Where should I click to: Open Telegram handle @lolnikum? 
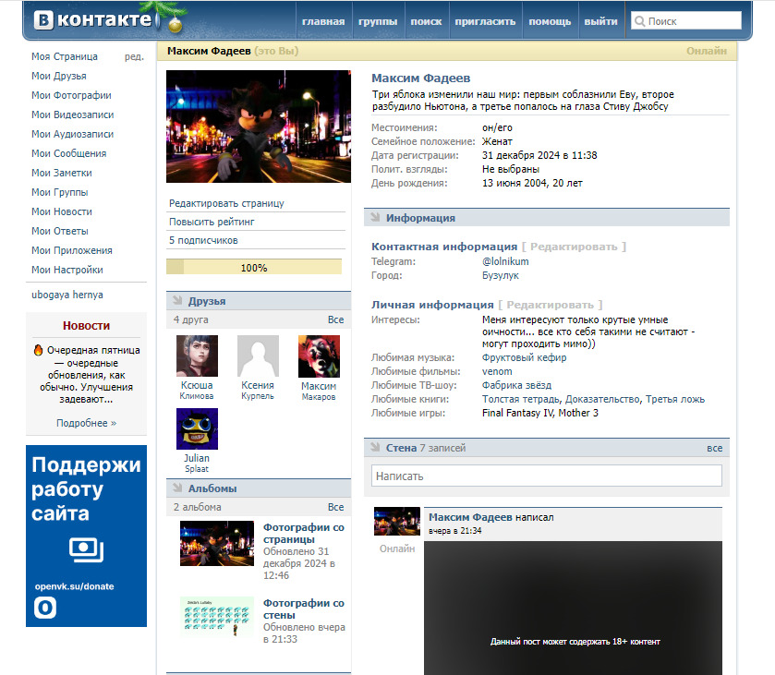(505, 261)
